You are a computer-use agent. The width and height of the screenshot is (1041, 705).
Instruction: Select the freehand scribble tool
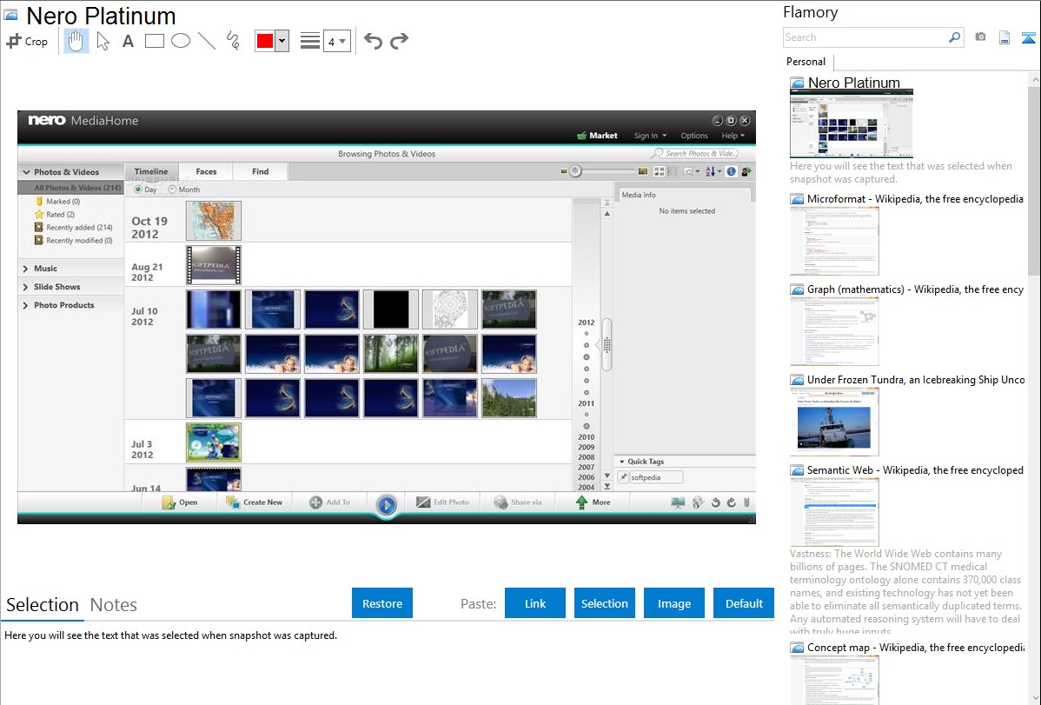pyautogui.click(x=233, y=41)
